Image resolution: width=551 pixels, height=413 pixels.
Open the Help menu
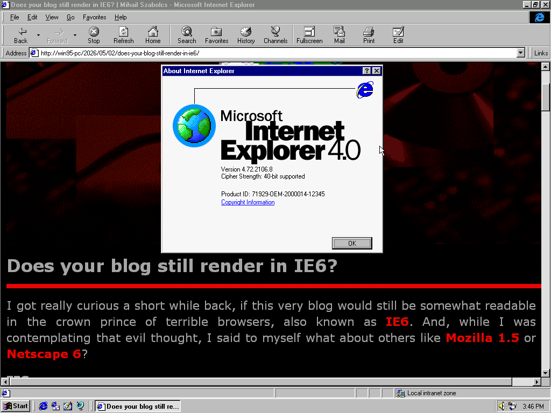[x=121, y=17]
